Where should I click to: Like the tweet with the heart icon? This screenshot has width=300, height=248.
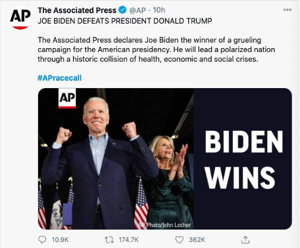click(x=180, y=239)
